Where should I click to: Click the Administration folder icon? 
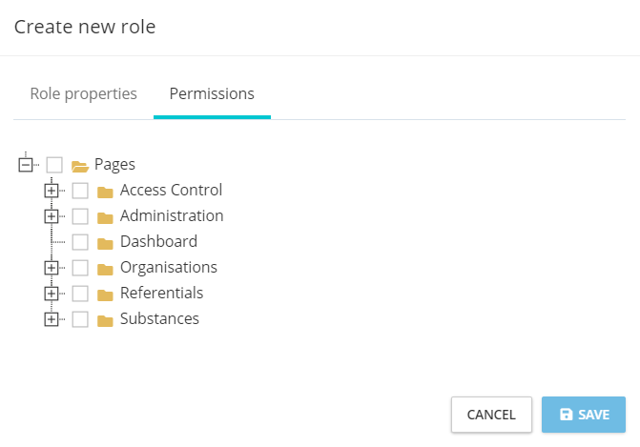coord(106,216)
